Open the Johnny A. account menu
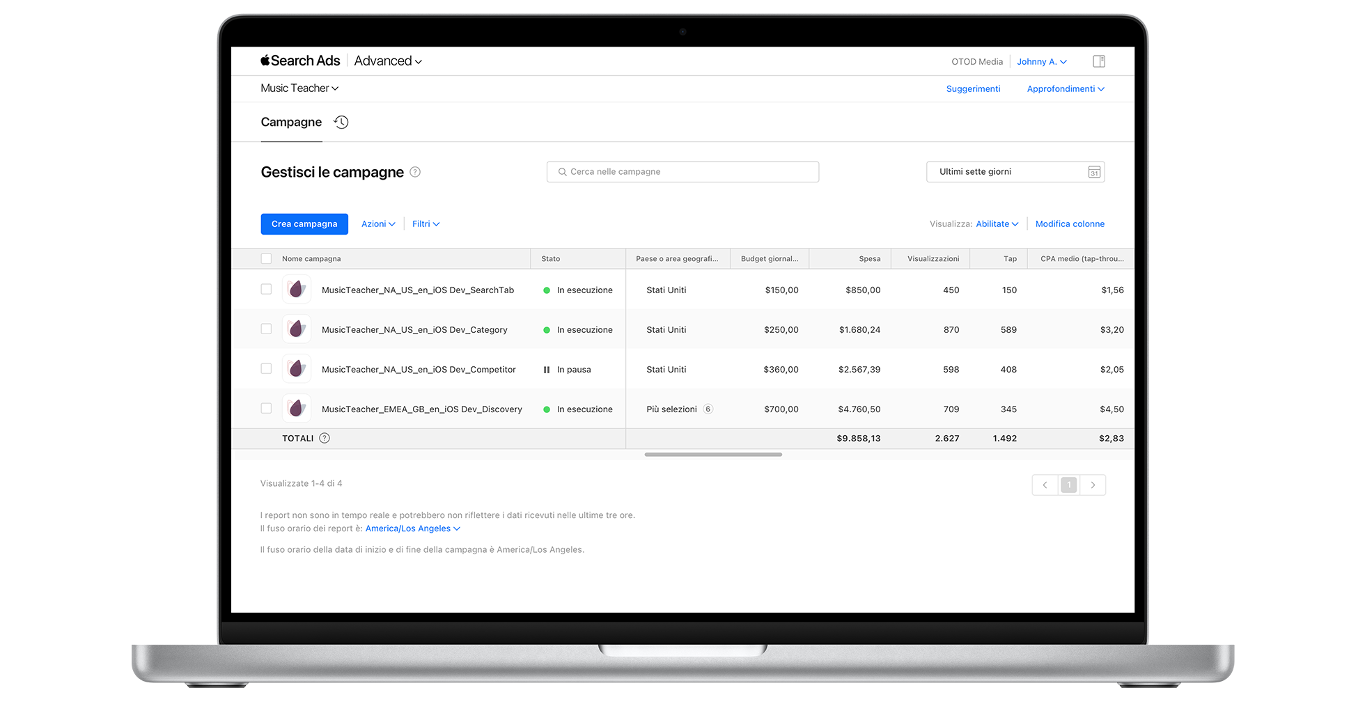This screenshot has height=713, width=1365. click(x=1042, y=61)
